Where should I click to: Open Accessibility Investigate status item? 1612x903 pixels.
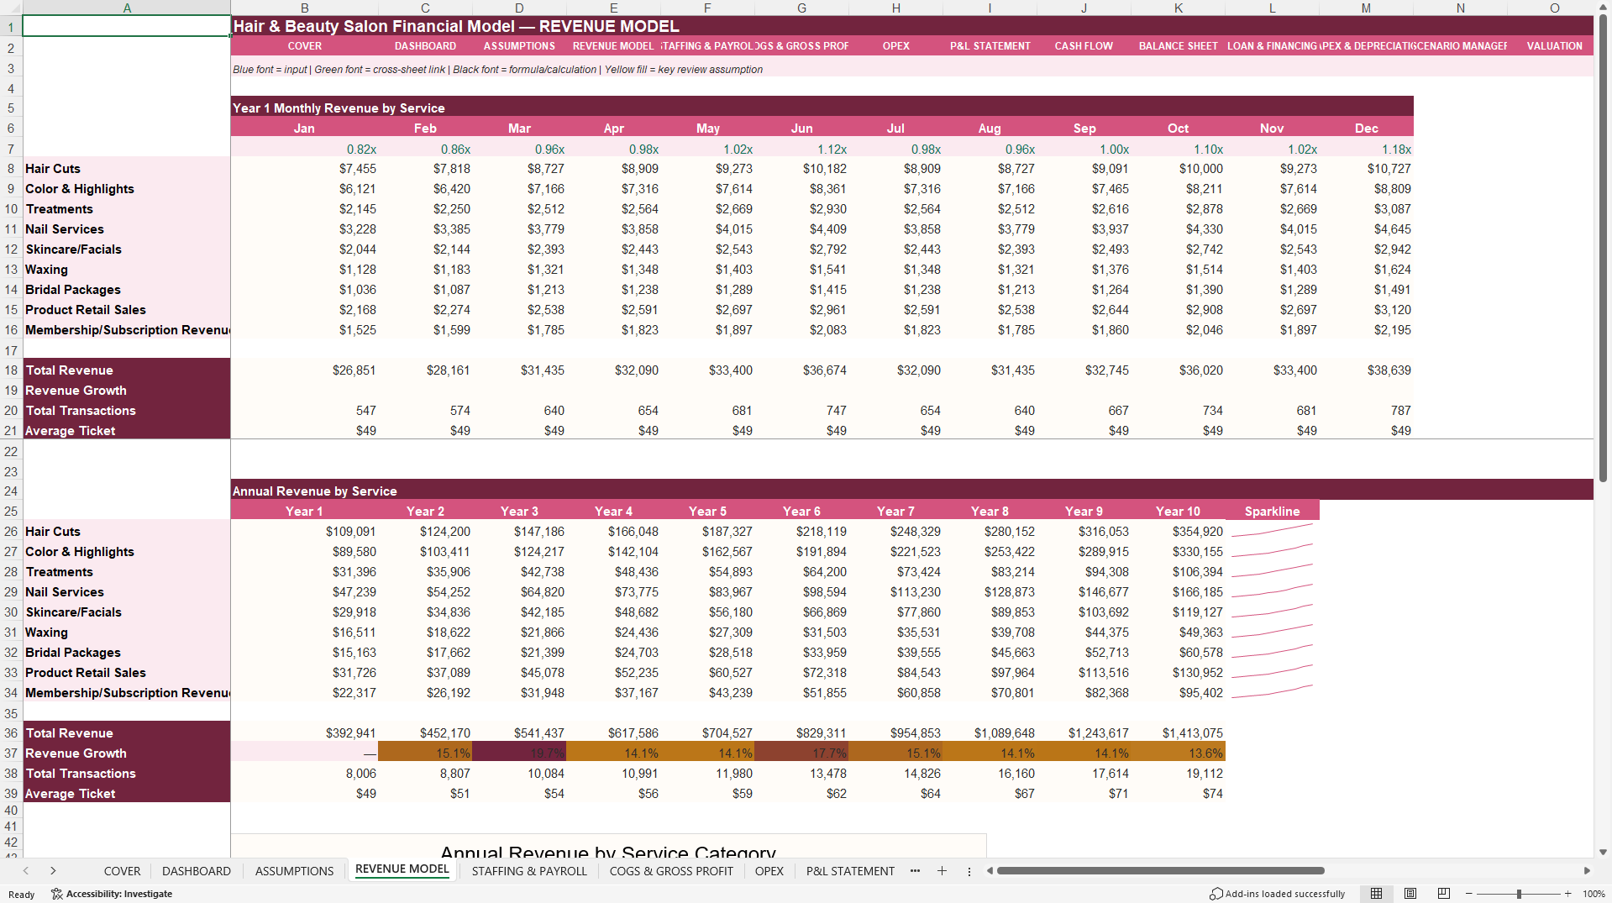[112, 894]
